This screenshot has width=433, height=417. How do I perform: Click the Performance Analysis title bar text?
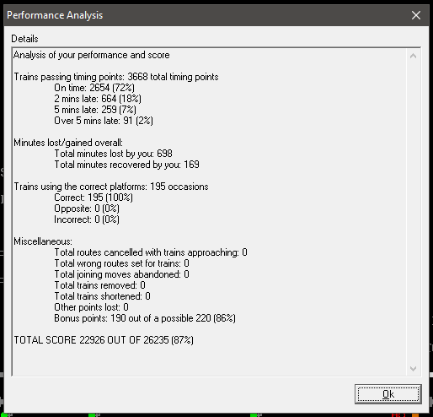[55, 15]
